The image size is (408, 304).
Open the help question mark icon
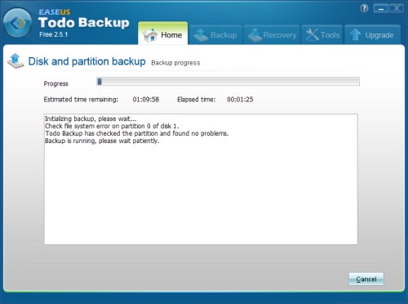(x=364, y=8)
